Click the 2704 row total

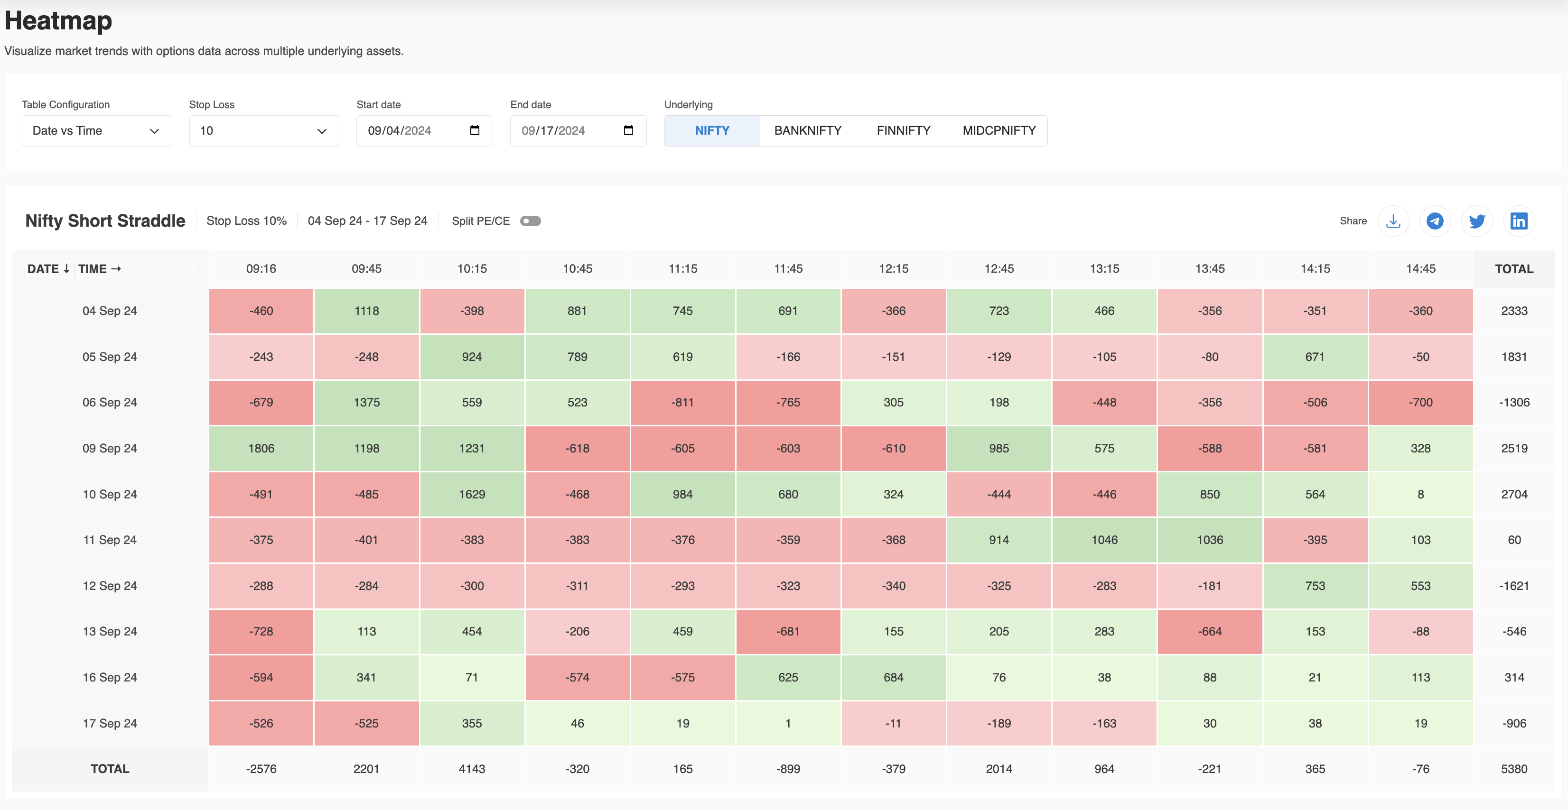tap(1514, 494)
